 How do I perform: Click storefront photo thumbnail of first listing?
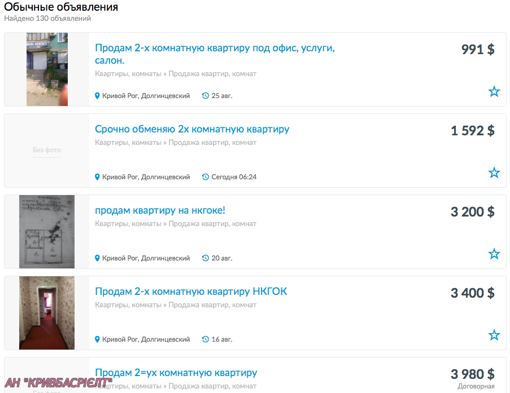pos(47,69)
